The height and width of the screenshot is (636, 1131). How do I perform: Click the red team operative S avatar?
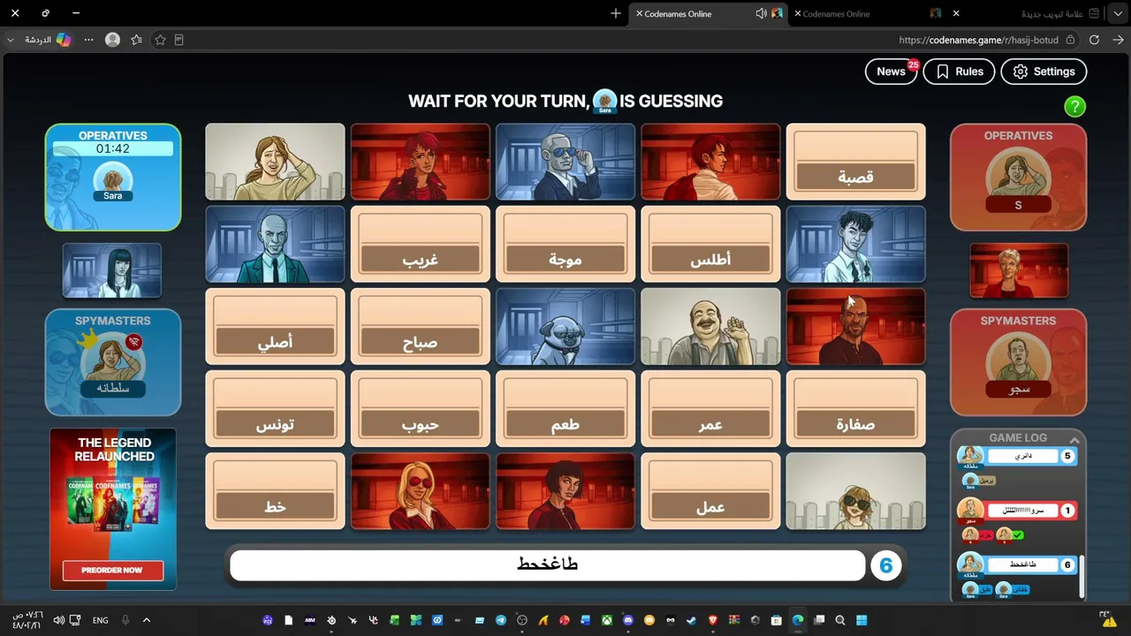1018,180
